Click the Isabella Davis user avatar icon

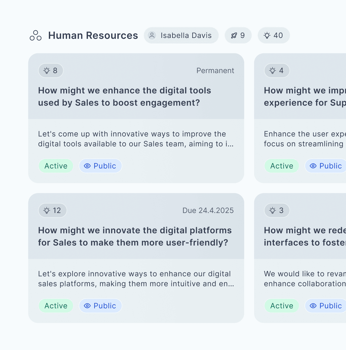152,36
